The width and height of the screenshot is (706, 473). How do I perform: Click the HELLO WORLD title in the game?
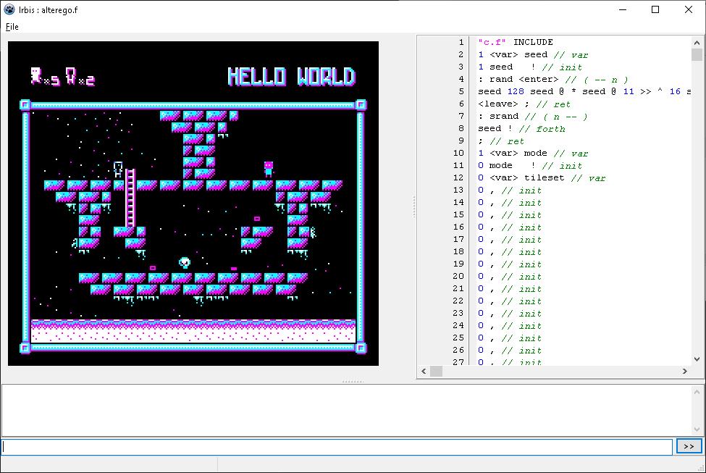291,77
